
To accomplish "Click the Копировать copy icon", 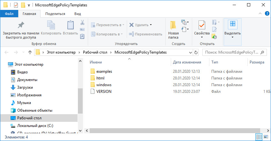I will tap(51, 25).
